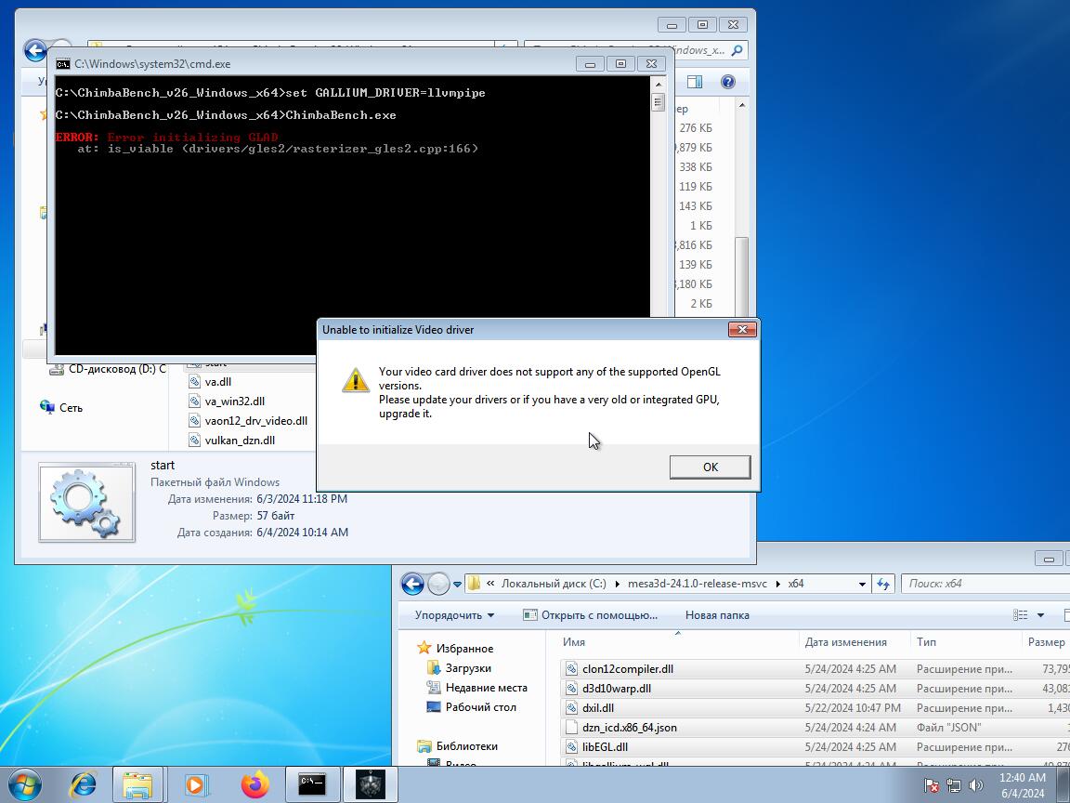Select file dxil.dll
This screenshot has width=1070, height=803.
[598, 708]
